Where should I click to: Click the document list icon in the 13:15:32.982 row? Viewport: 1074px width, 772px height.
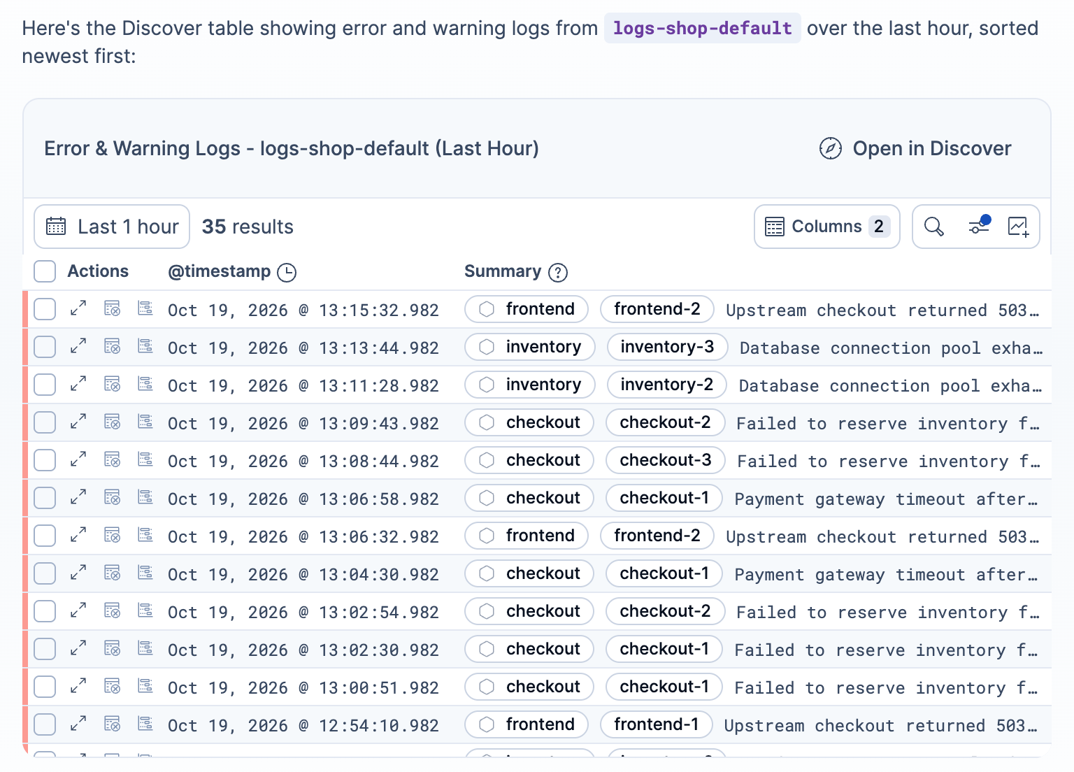click(x=145, y=308)
